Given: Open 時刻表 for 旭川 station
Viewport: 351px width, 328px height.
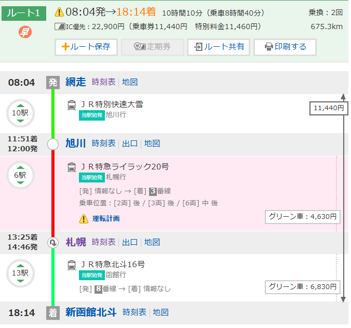Looking at the screenshot, I should click(104, 143).
